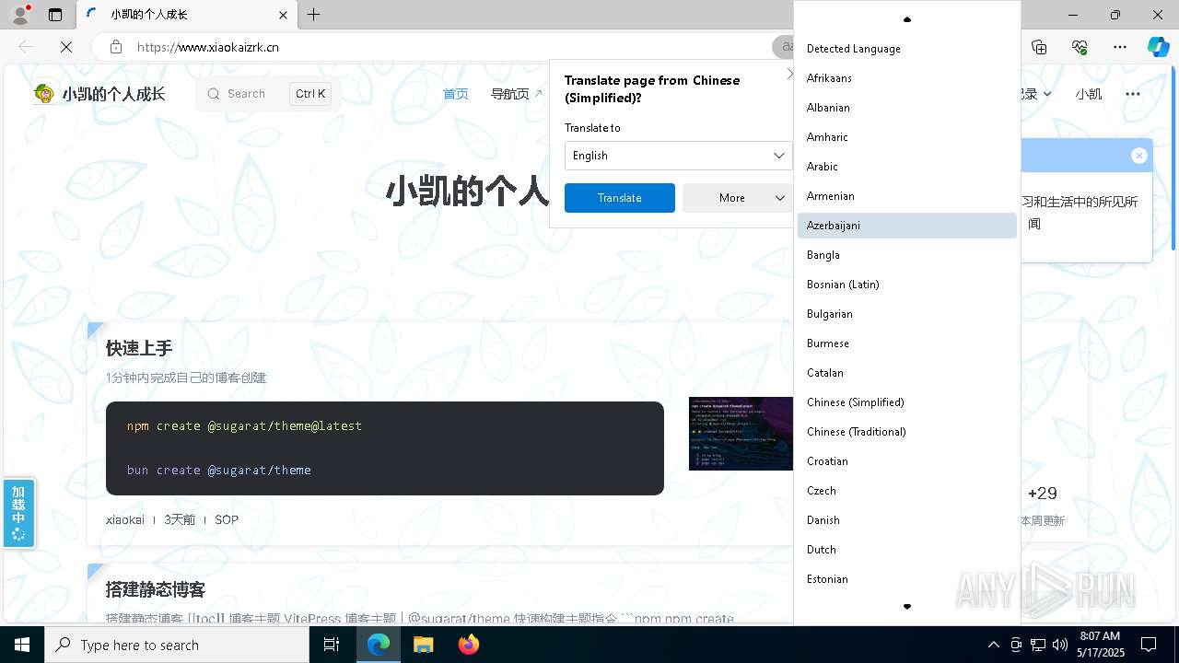Open Task View on taskbar
Image resolution: width=1179 pixels, height=663 pixels.
[x=332, y=645]
